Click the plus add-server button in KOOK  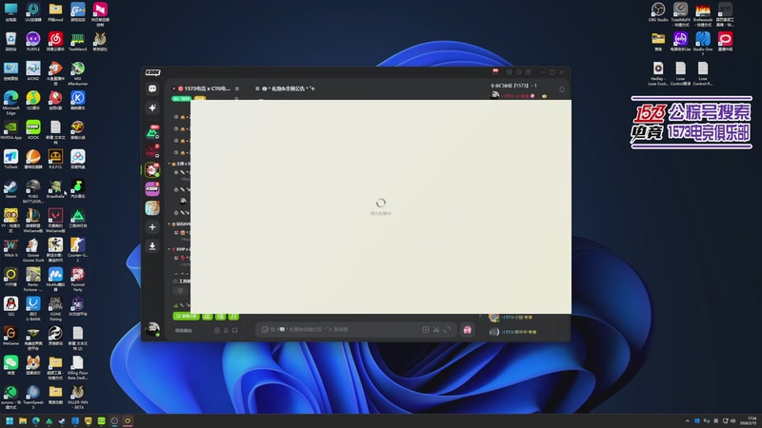tap(152, 226)
